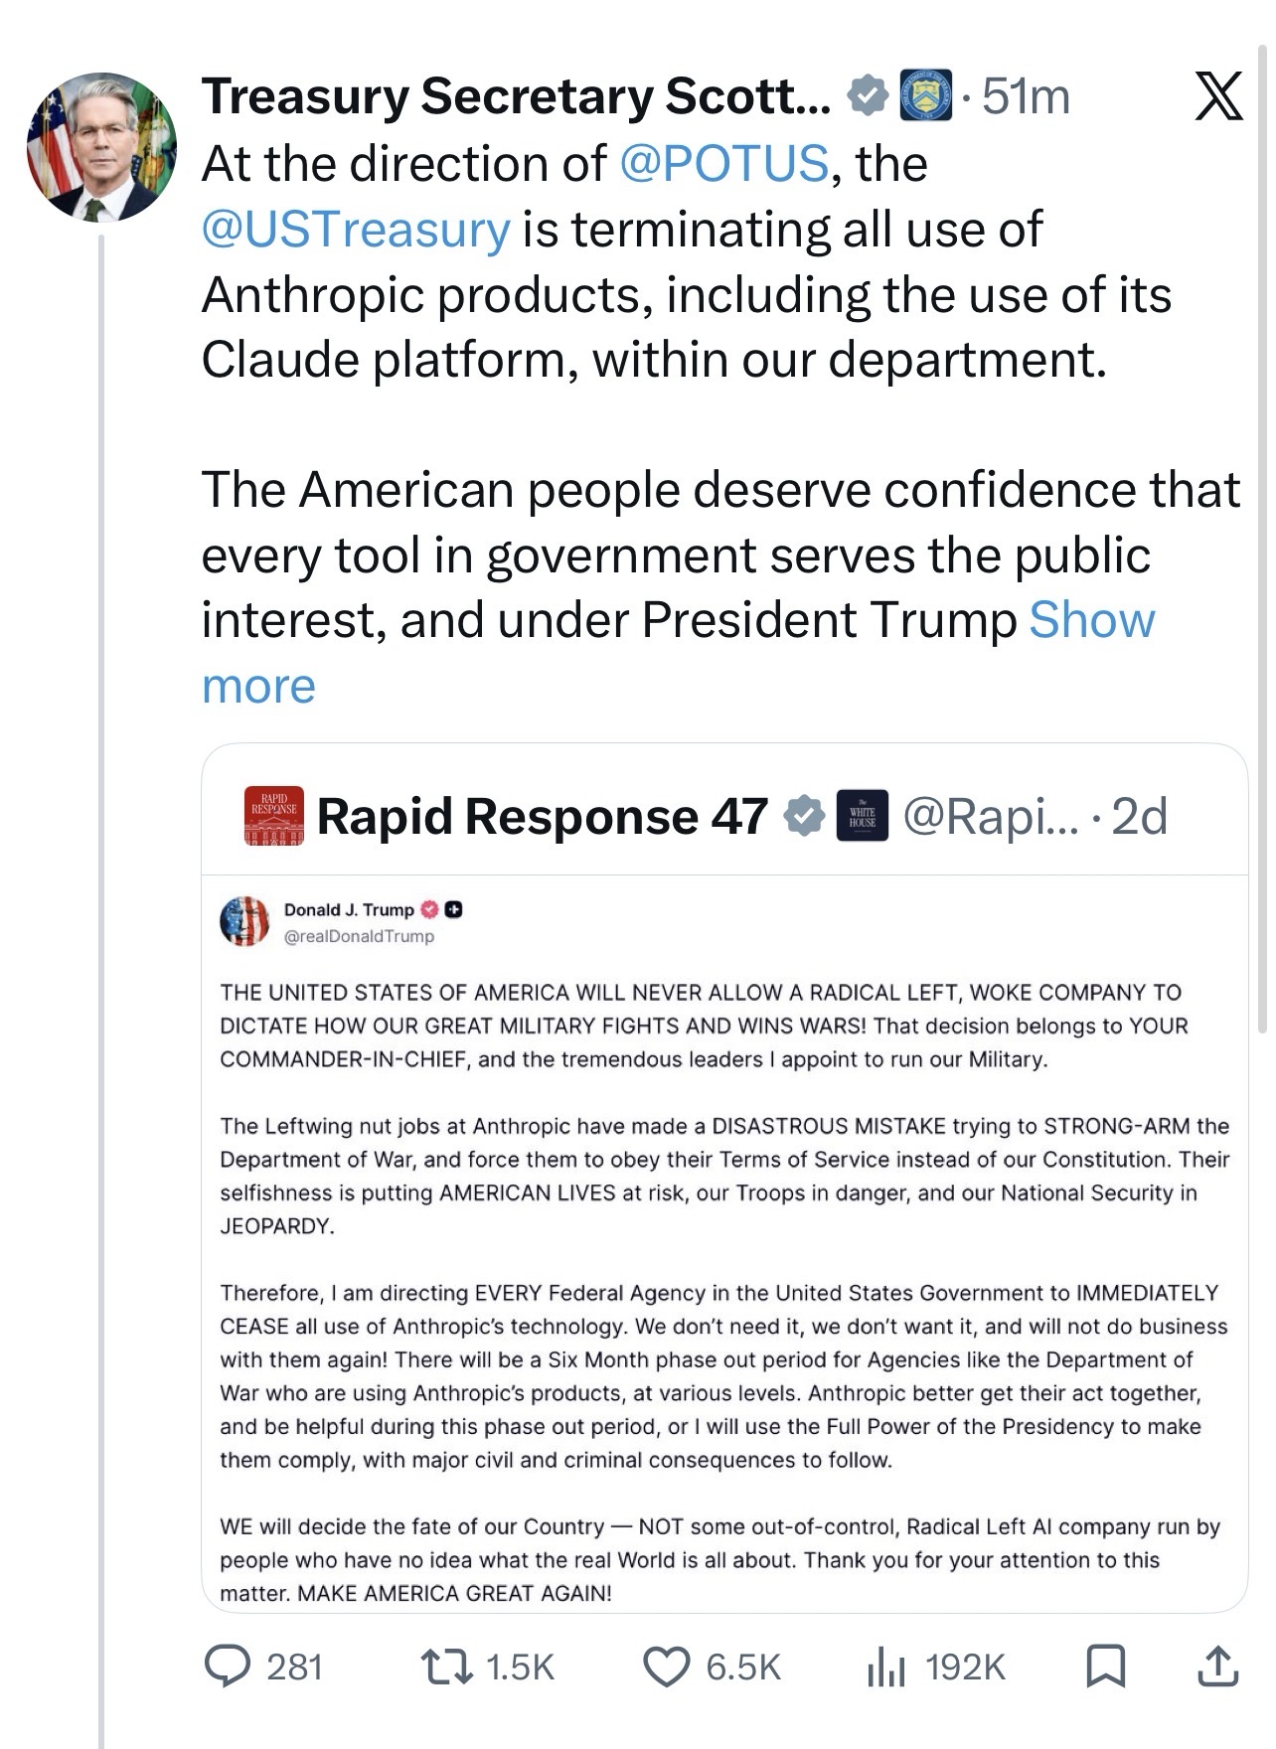Bookmark this post

1105,1666
